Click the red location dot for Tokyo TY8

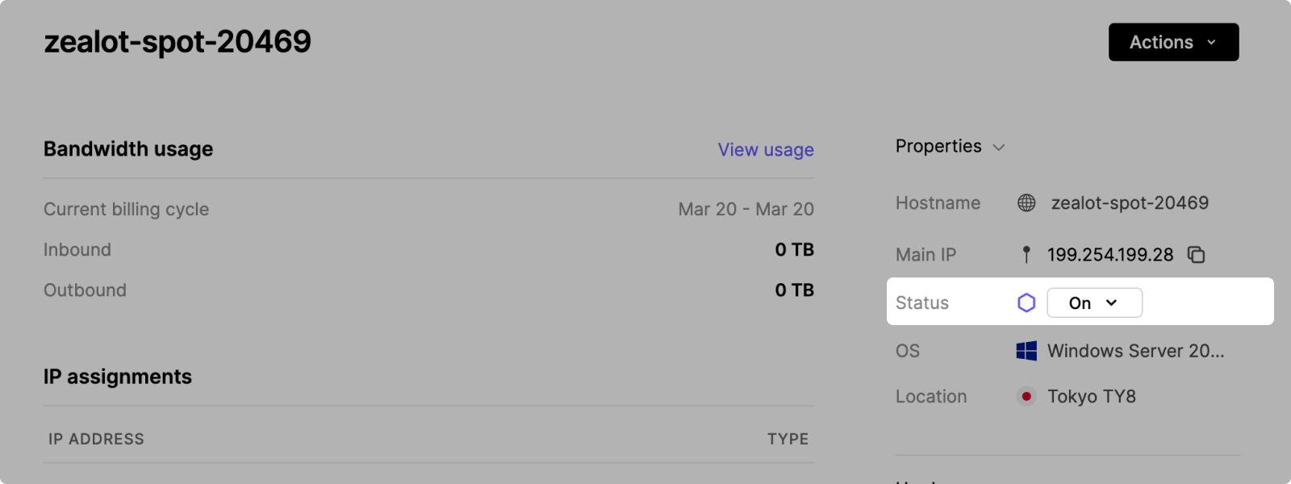tap(1026, 396)
